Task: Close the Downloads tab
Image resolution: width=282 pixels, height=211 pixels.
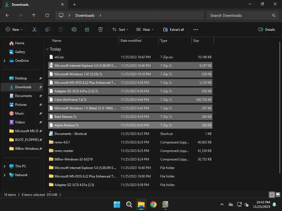Action: tap(63, 4)
